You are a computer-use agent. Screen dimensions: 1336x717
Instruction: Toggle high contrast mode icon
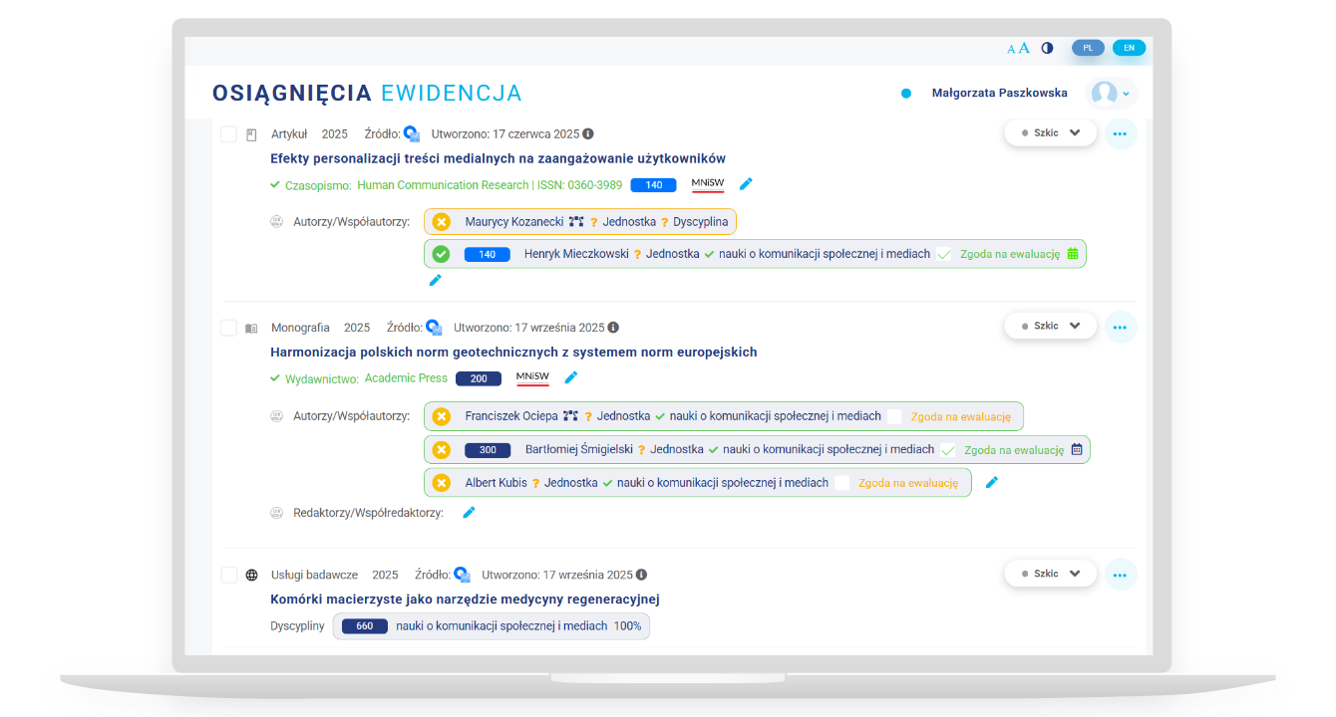(1047, 48)
